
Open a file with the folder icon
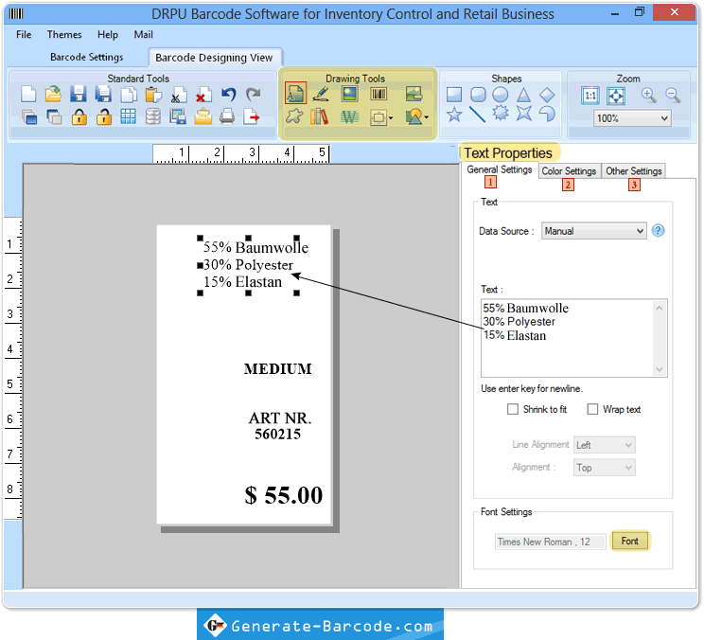pyautogui.click(x=53, y=95)
